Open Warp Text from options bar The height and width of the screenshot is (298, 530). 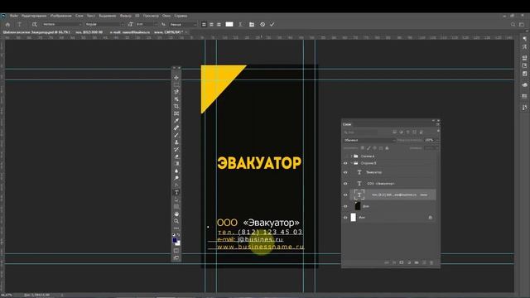pyautogui.click(x=240, y=24)
